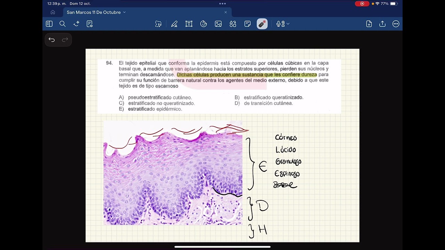Viewport: 445px width, 250px height.
Task: Tap the screen recording indicator
Action: 362,3
